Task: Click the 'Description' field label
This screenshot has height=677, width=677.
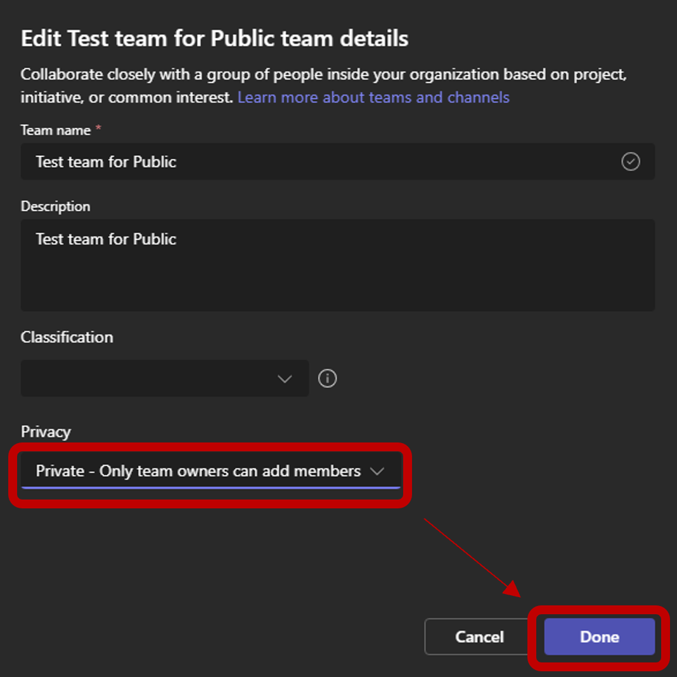Action: 56,207
